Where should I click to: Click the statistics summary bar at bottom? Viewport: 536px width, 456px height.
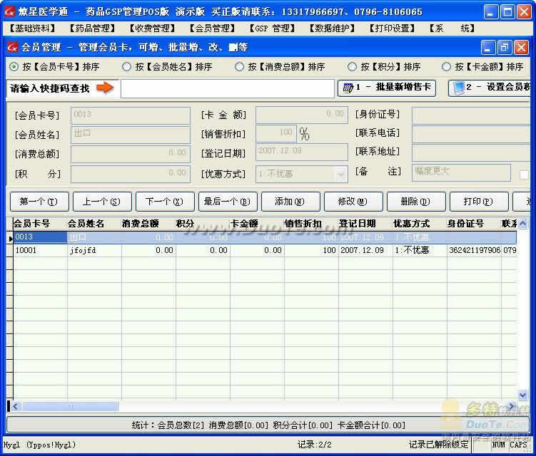click(x=268, y=425)
